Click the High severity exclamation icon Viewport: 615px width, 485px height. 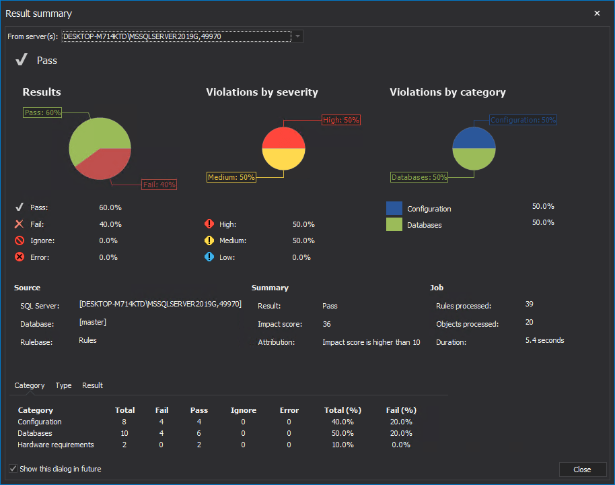pyautogui.click(x=210, y=224)
